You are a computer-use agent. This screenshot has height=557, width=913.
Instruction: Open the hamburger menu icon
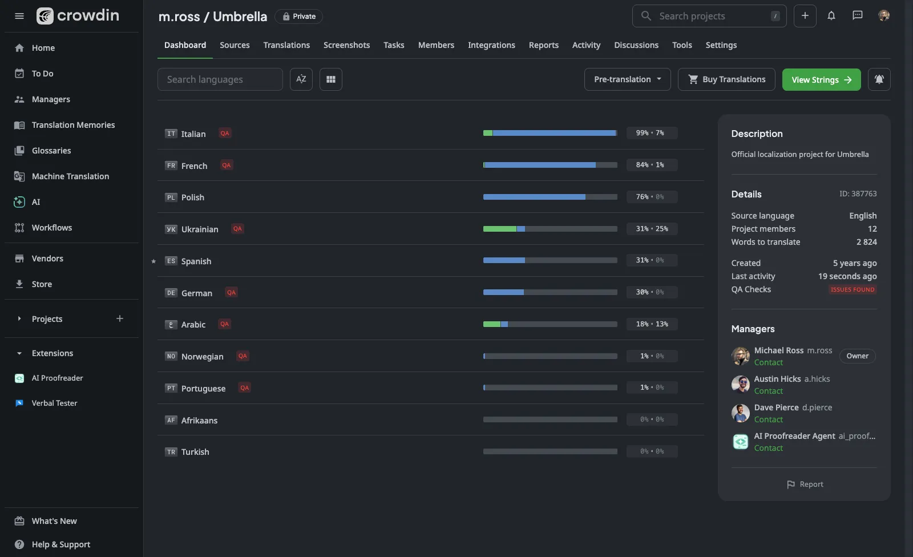tap(19, 16)
